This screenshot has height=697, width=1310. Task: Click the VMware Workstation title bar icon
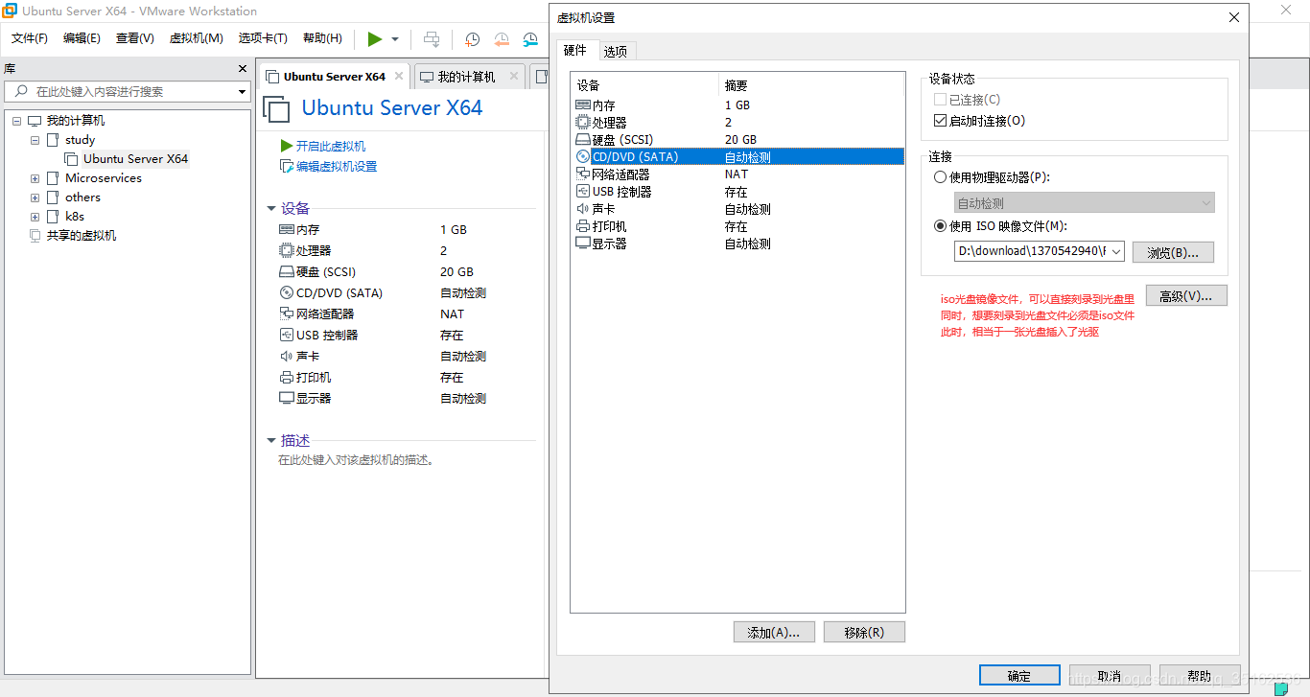tap(10, 12)
